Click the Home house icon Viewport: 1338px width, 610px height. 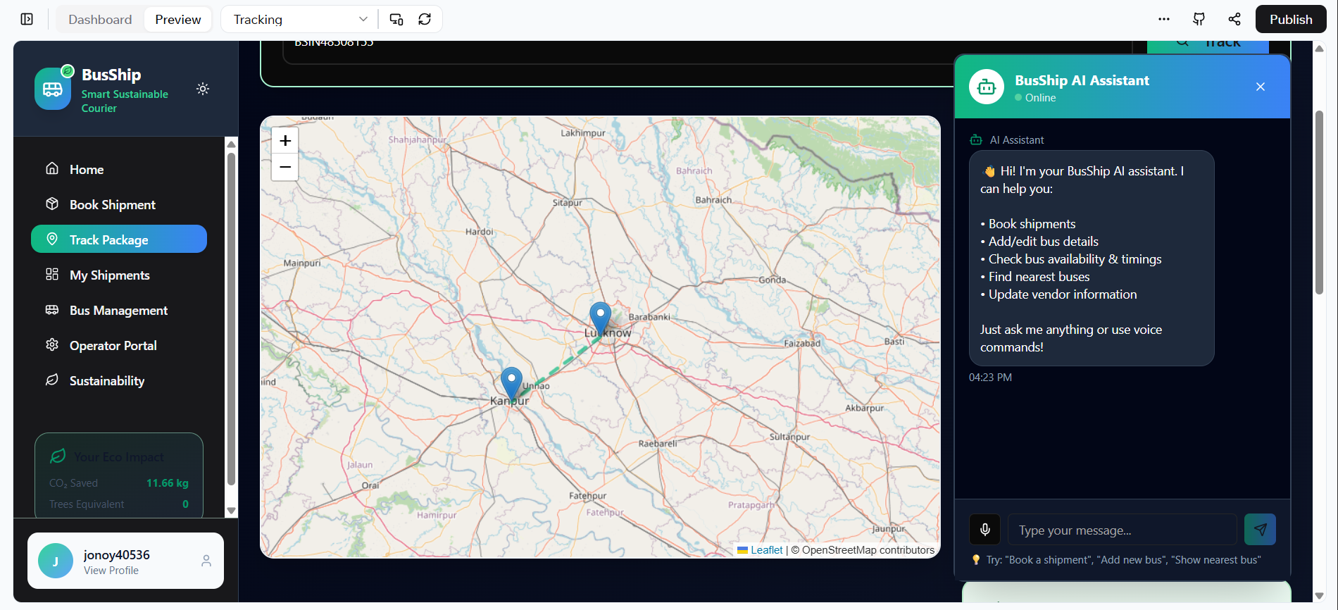point(52,168)
